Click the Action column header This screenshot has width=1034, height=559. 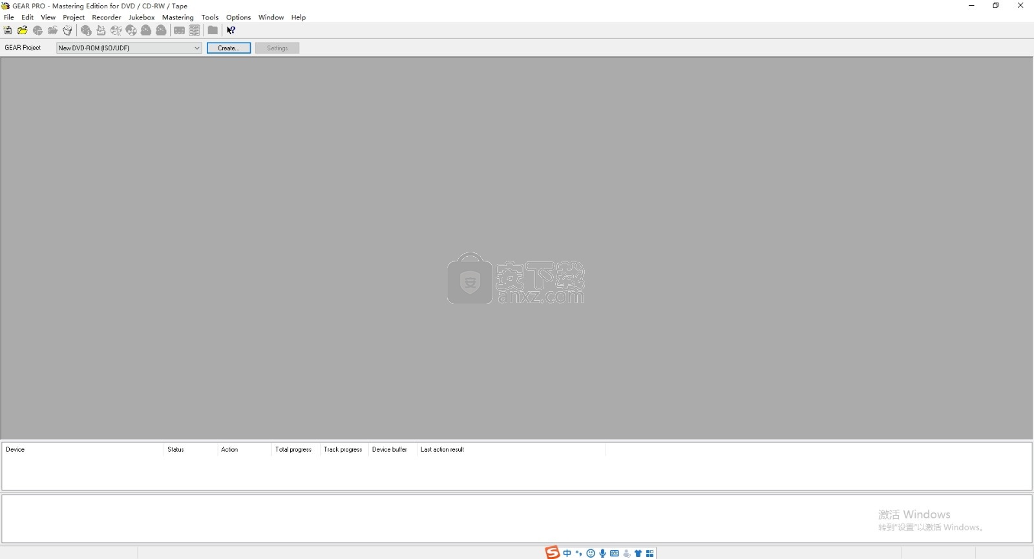coord(244,449)
